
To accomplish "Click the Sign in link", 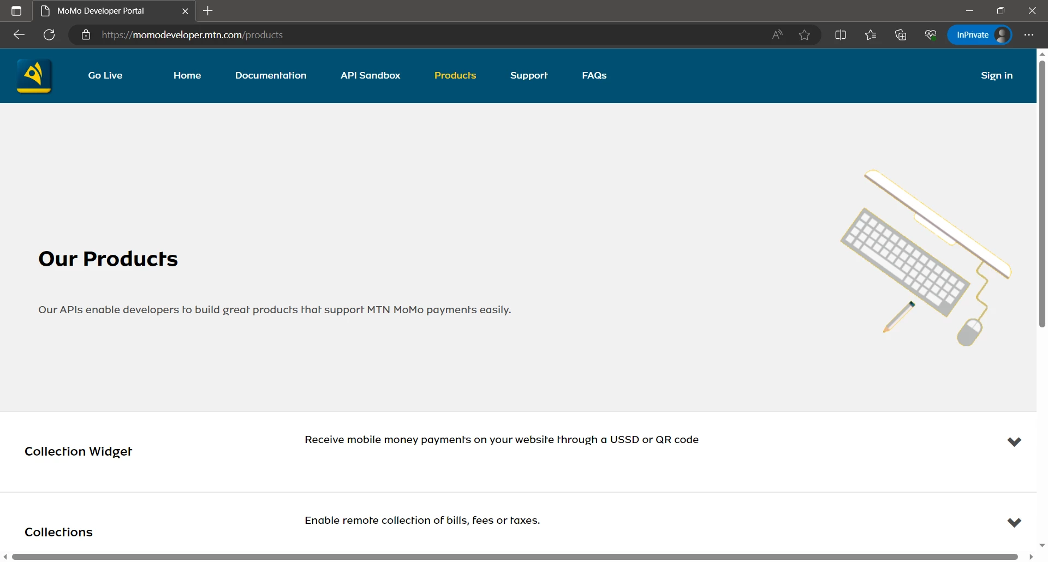I will point(997,75).
